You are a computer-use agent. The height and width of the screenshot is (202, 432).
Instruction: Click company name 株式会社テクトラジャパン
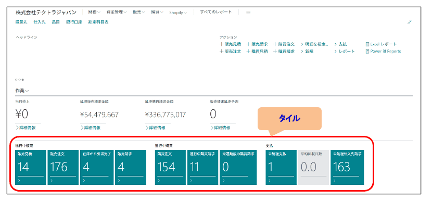46,12
